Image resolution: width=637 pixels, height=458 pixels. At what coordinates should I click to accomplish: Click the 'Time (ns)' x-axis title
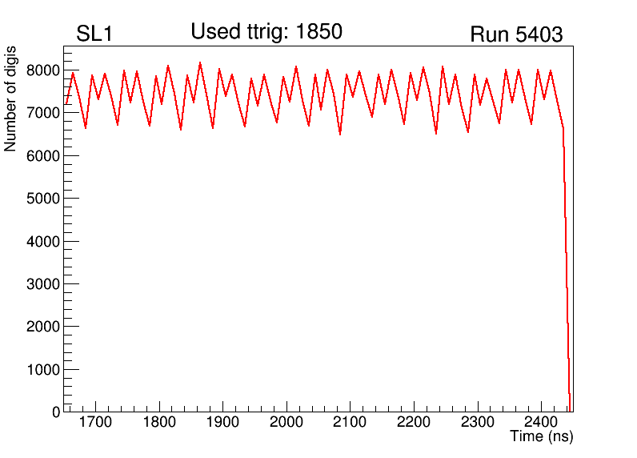click(541, 436)
